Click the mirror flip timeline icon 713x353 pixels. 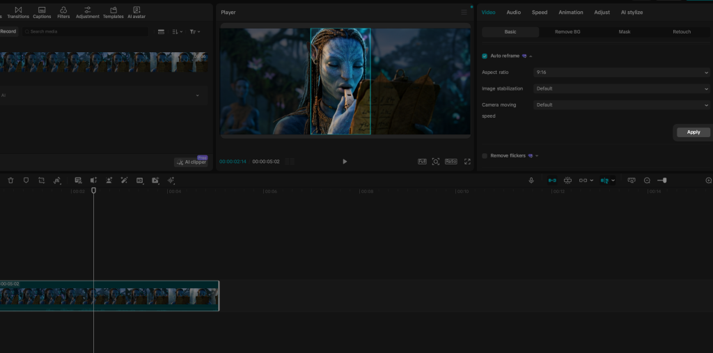(57, 180)
